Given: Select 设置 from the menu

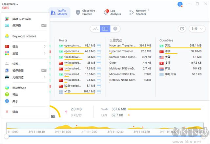Looking at the screenshot, I should point(16,64).
